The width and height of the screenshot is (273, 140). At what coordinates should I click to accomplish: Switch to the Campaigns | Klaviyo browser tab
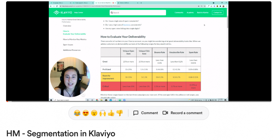[60, 3]
